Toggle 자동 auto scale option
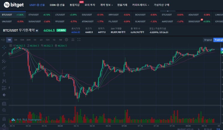 point(218,129)
